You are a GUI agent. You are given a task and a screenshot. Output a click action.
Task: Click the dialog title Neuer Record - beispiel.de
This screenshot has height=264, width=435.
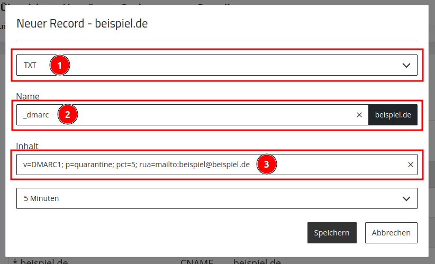pos(82,24)
